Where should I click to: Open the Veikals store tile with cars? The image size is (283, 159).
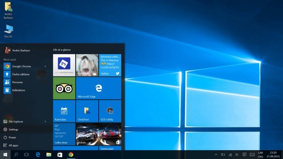[x=99, y=134]
